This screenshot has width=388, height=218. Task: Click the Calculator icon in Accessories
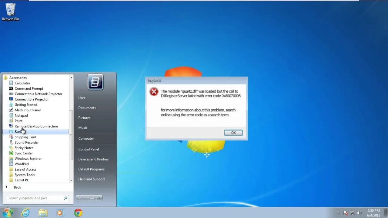point(11,83)
